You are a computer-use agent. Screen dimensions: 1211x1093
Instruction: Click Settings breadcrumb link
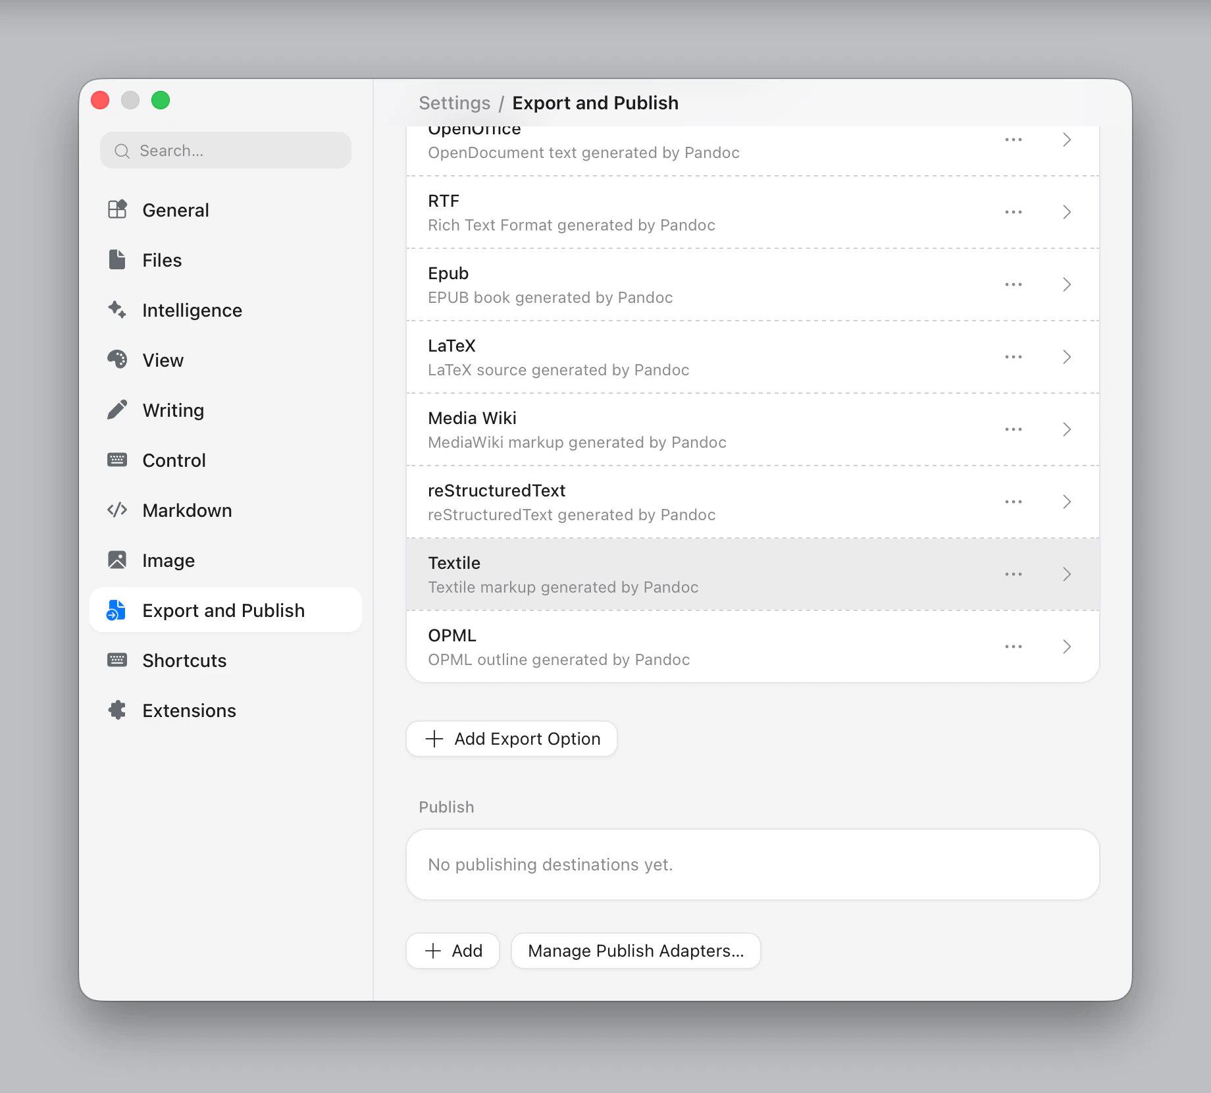click(454, 103)
